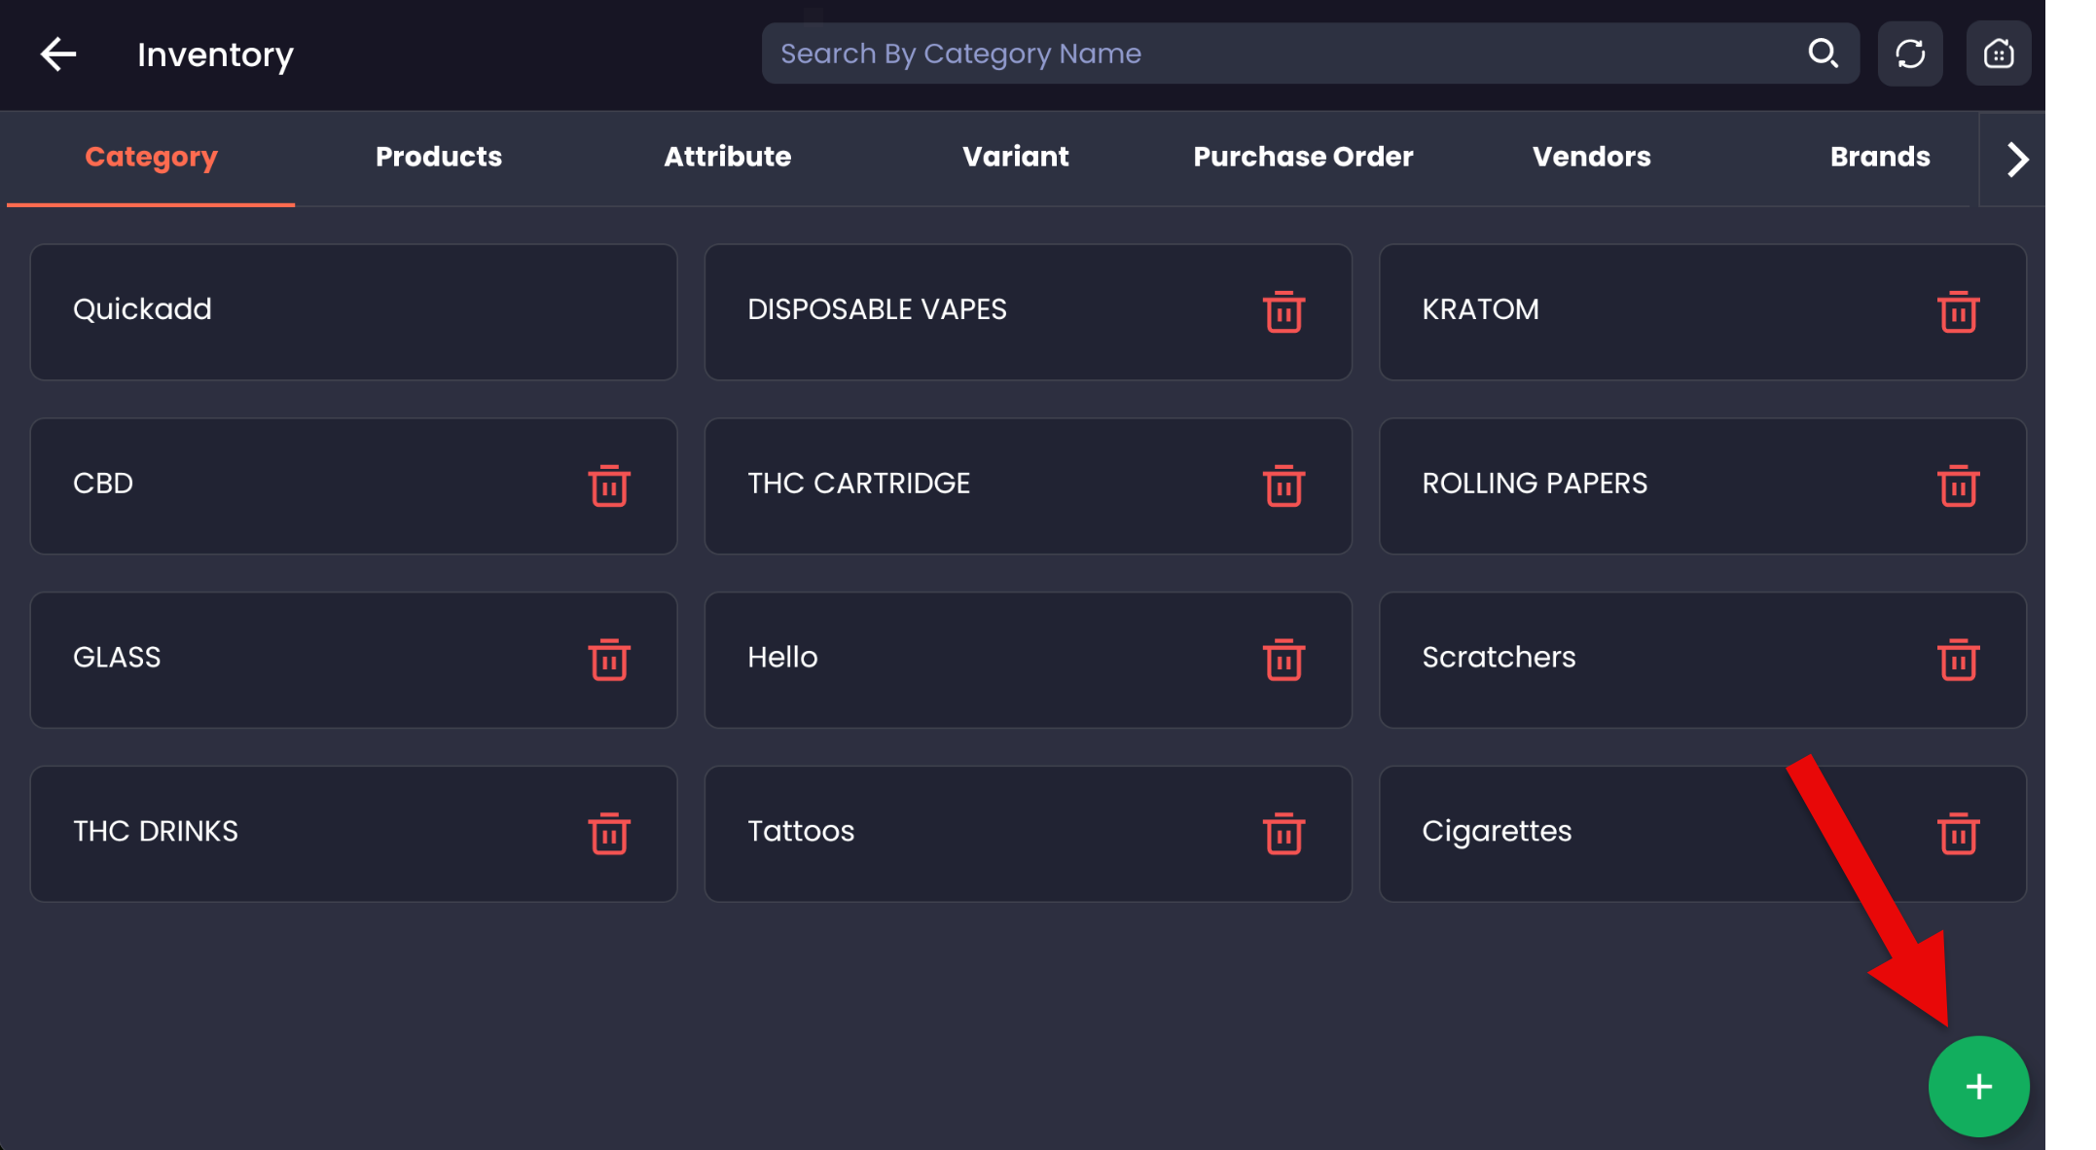Select the Brands tab
The image size is (2096, 1150).
[x=1879, y=157]
